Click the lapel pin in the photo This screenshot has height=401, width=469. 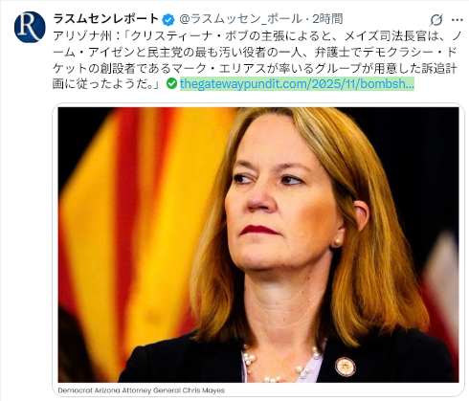346,367
